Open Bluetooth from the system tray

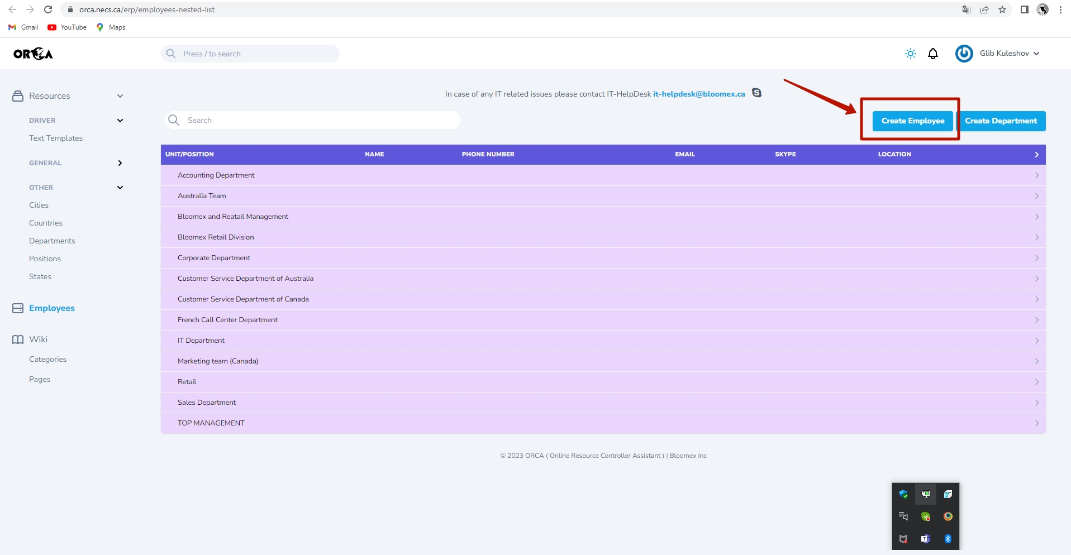pos(948,539)
